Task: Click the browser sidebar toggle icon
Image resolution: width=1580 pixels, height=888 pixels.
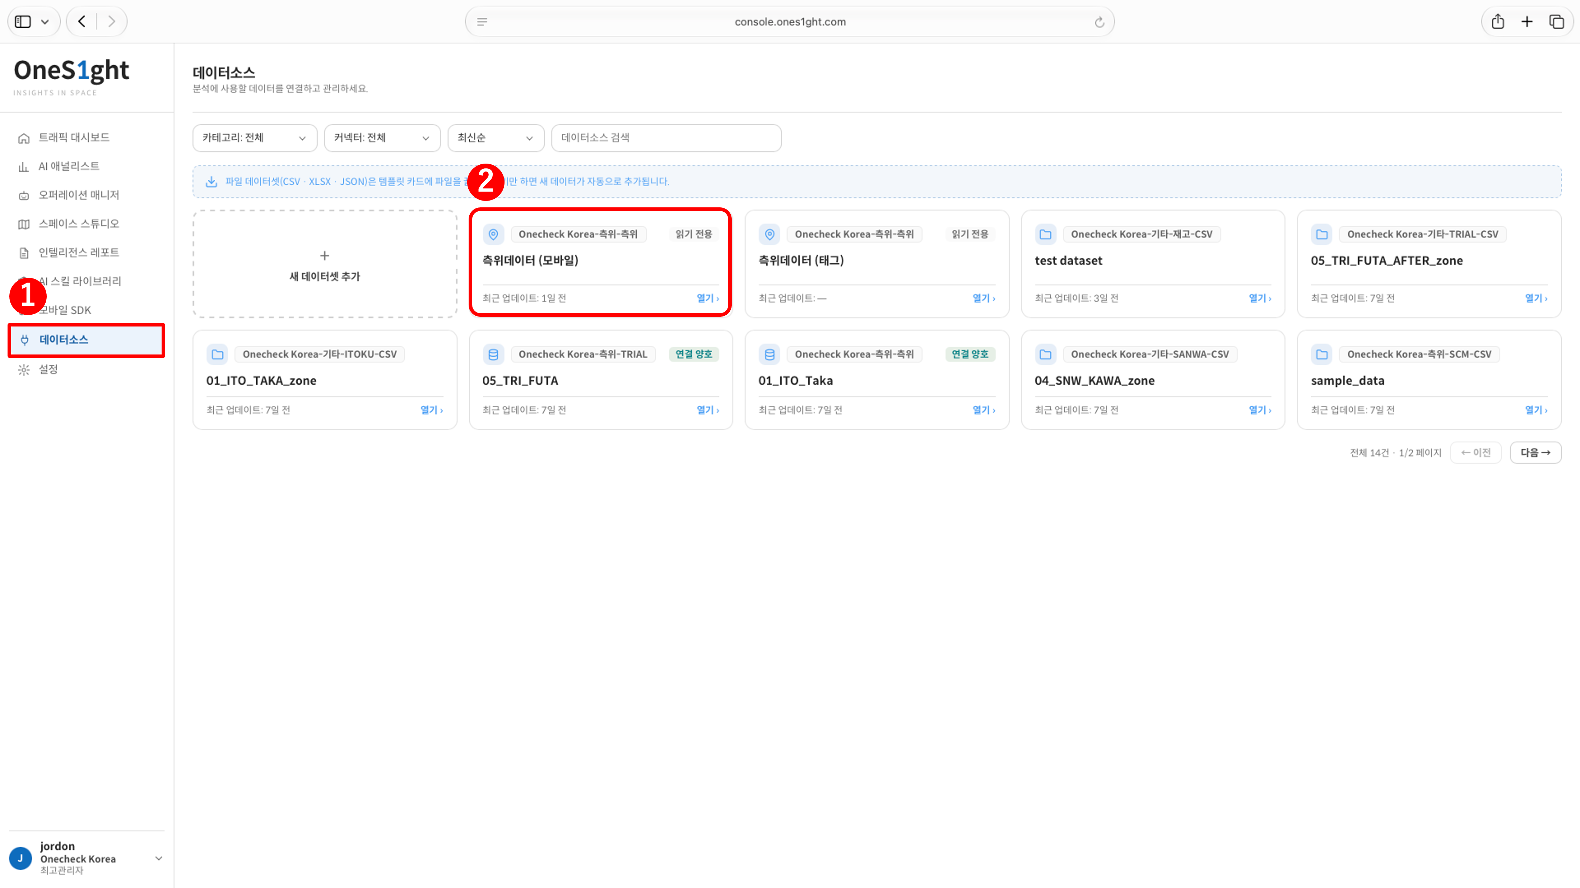Action: (x=23, y=22)
